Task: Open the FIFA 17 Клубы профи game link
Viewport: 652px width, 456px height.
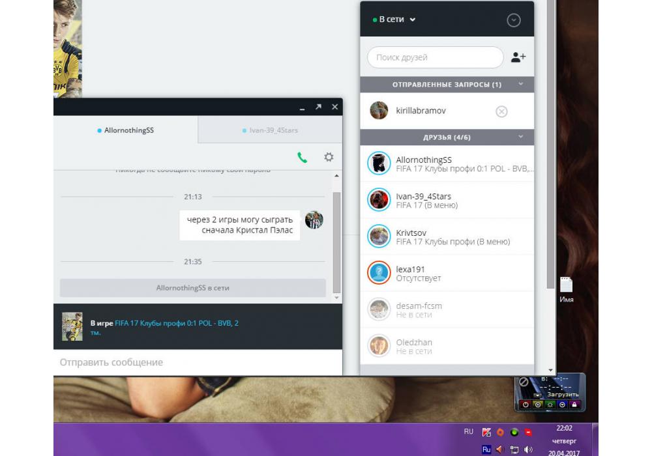Action: coord(176,323)
